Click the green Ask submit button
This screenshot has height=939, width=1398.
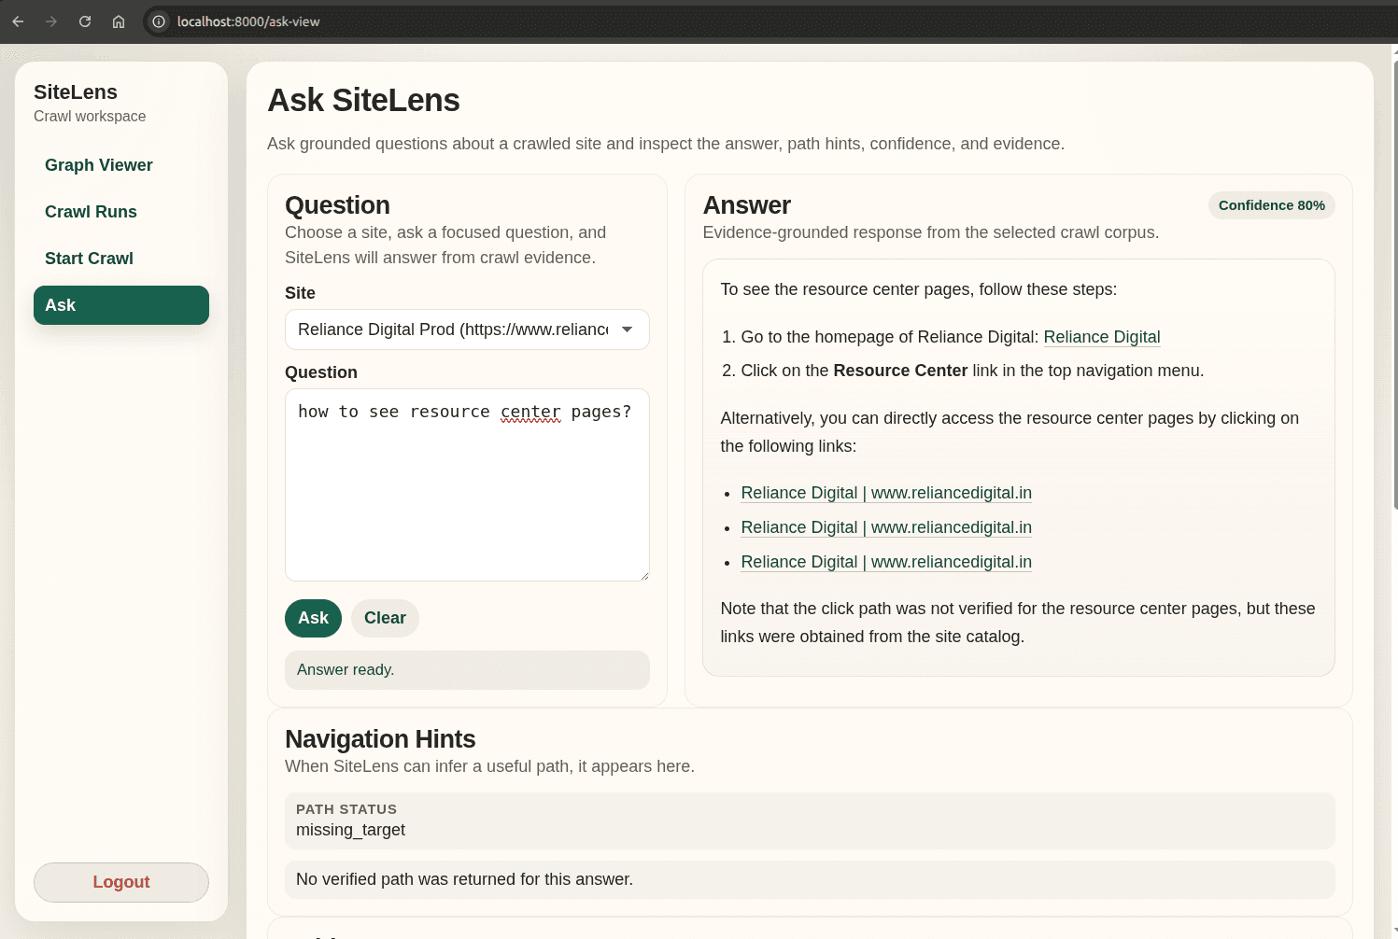(x=314, y=618)
